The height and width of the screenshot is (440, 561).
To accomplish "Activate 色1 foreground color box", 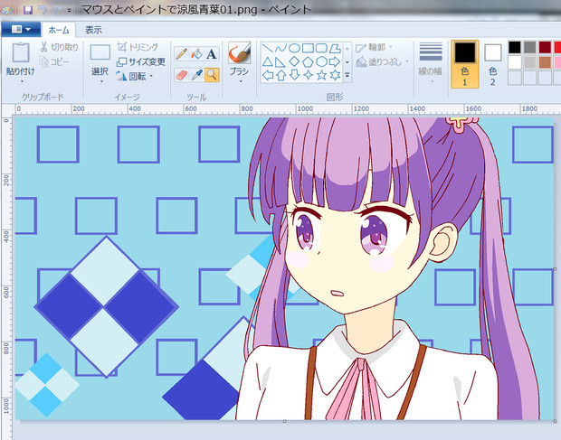I will click(465, 63).
